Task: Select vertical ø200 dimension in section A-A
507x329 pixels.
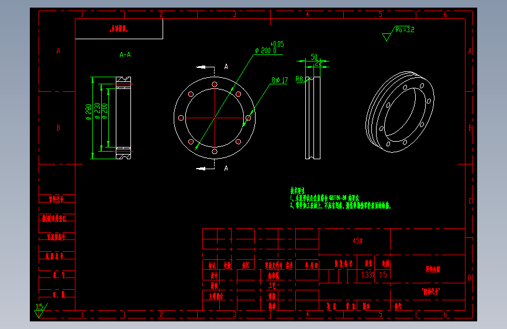Action: click(x=105, y=111)
